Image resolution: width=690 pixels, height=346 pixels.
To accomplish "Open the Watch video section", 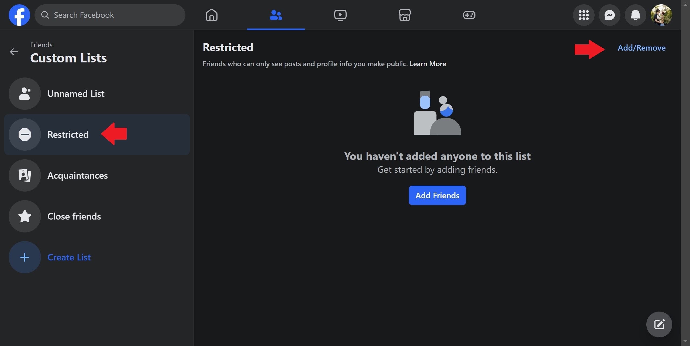I will tap(340, 15).
